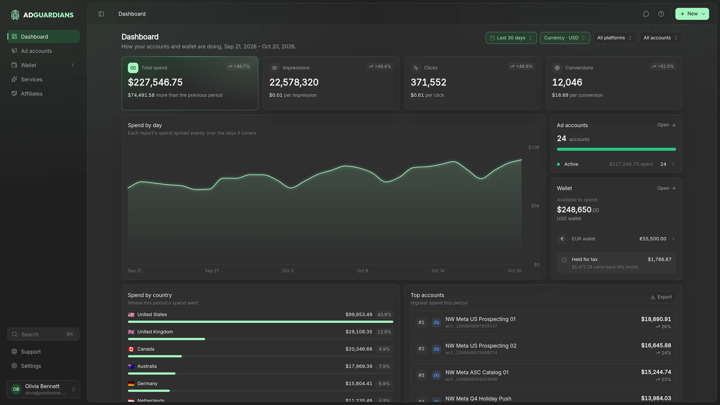Click the 24 accounts progress bar
Screen dimensions: 720x405
(x=616, y=149)
